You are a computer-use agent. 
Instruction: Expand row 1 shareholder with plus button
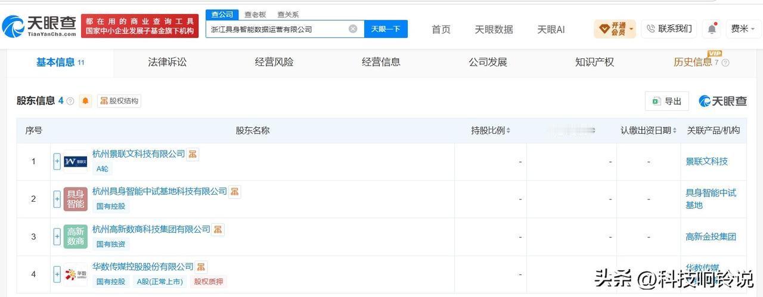point(57,161)
